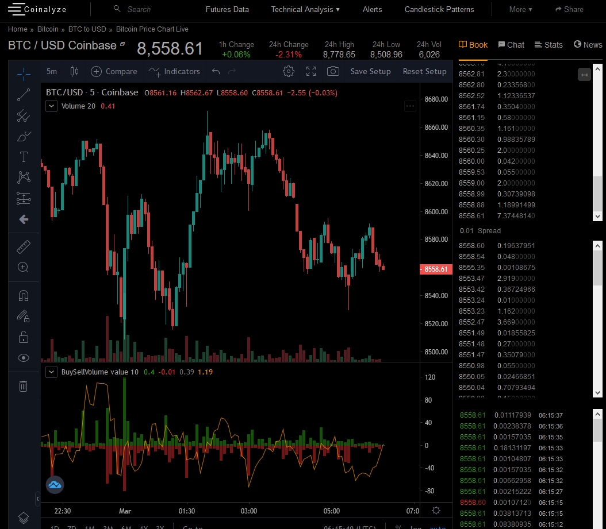Click the order book width toggle arrow
Viewport: 606px width, 529px height.
pyautogui.click(x=584, y=75)
